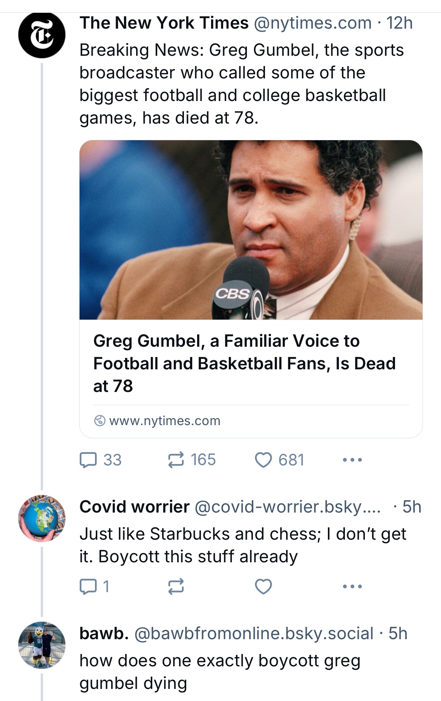Like Covid worrier's comment
441x701 pixels.
(x=263, y=586)
